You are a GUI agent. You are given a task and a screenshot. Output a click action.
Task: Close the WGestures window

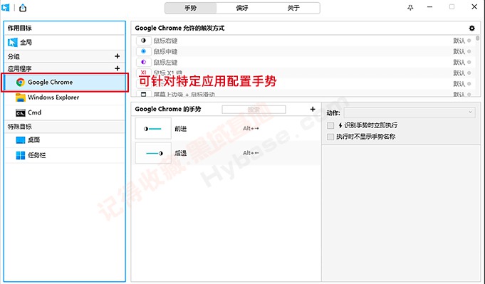(x=474, y=7)
